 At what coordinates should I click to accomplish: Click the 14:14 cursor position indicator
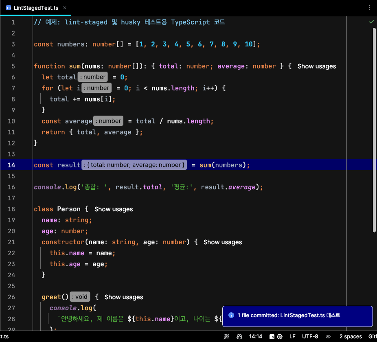tap(256, 337)
